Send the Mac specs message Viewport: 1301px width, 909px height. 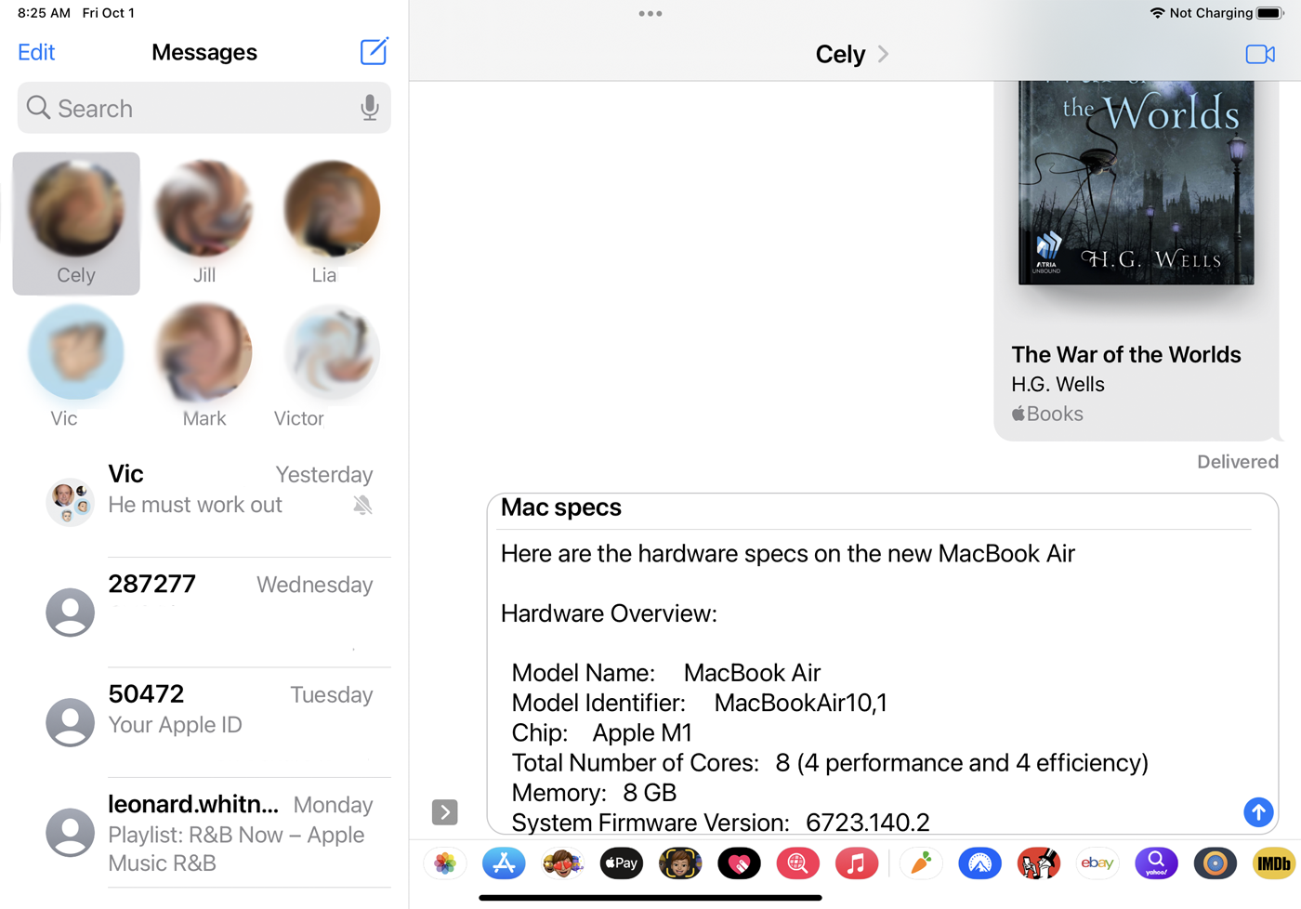[1258, 811]
